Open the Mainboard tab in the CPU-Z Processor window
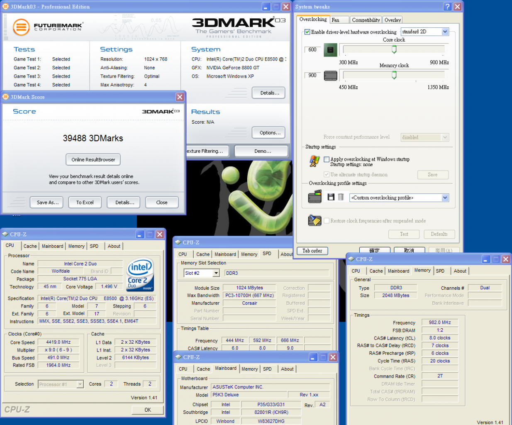Viewport: 512px width, 425px height. (x=52, y=246)
